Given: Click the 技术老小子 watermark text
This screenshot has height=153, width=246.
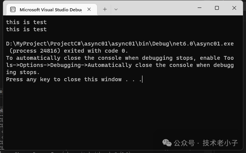Looking at the screenshot, I should 220,143.
